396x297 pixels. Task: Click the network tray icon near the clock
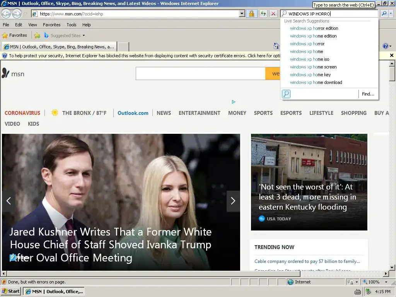pyautogui.click(x=369, y=291)
